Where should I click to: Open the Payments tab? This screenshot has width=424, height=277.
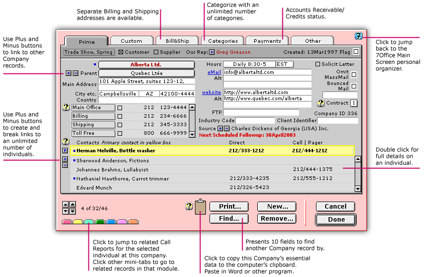[267, 41]
